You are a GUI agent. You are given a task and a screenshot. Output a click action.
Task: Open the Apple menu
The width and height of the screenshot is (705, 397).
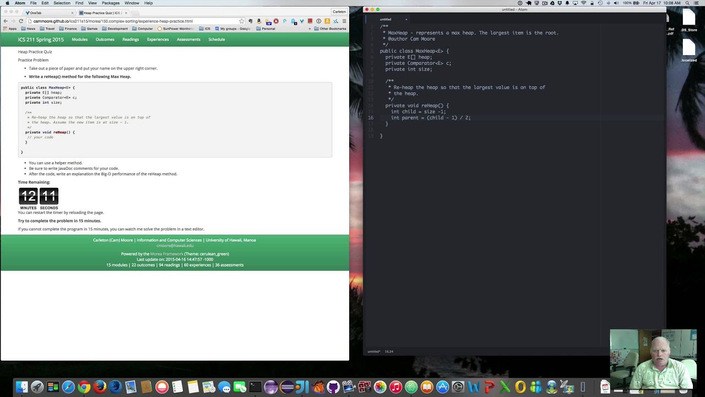7,3
